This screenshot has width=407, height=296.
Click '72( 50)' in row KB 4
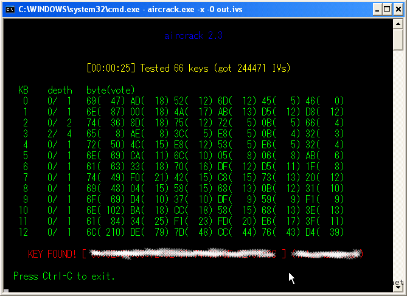pos(106,145)
